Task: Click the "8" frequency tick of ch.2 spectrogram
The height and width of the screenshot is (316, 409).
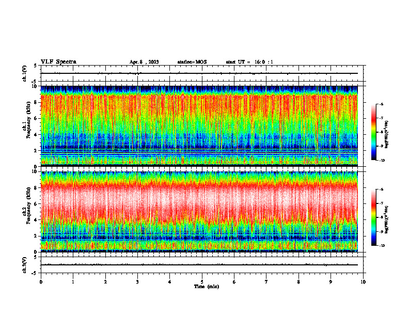Action: pyautogui.click(x=36, y=188)
